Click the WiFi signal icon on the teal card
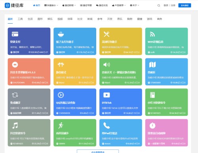Screen dimensions: 198x153 tap(152, 34)
